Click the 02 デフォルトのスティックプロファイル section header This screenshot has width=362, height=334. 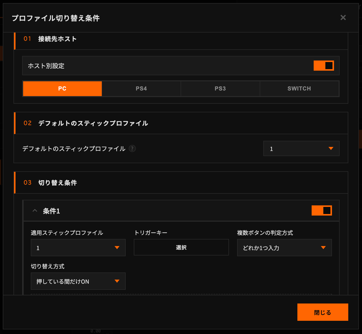[93, 123]
